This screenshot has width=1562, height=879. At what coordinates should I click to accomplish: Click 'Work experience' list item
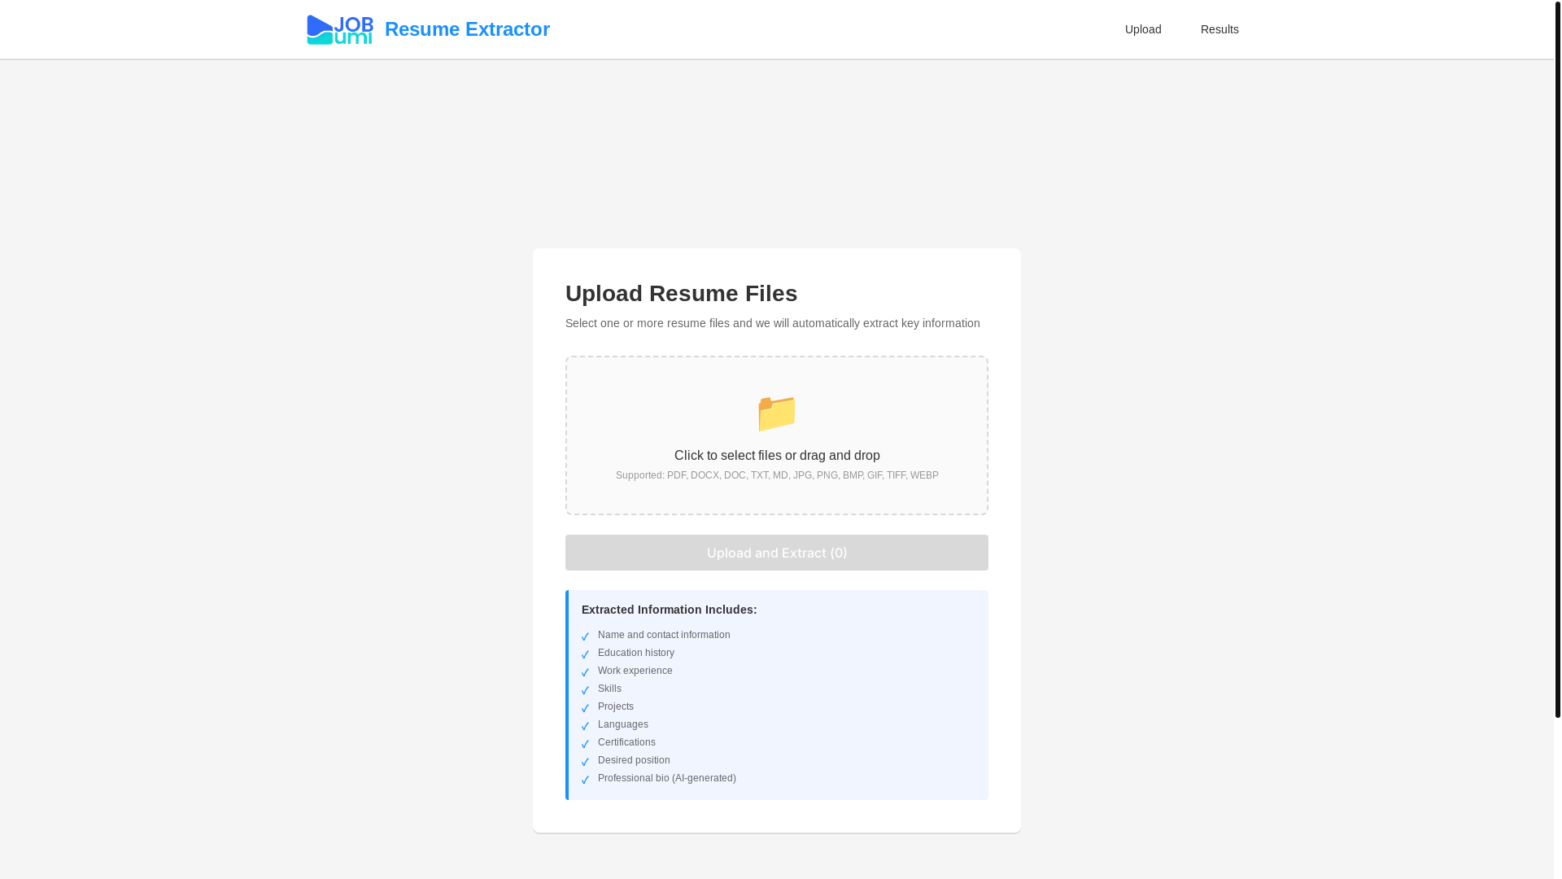click(x=635, y=671)
